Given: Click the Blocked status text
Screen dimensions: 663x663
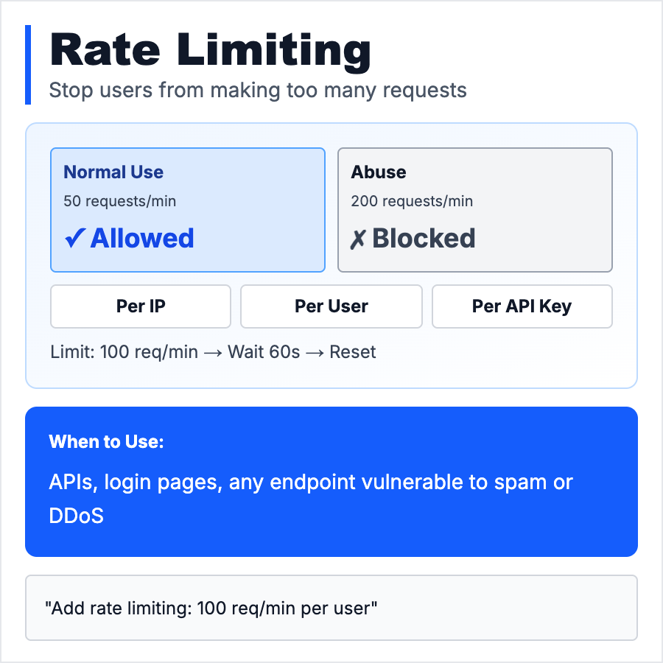Looking at the screenshot, I should [424, 239].
